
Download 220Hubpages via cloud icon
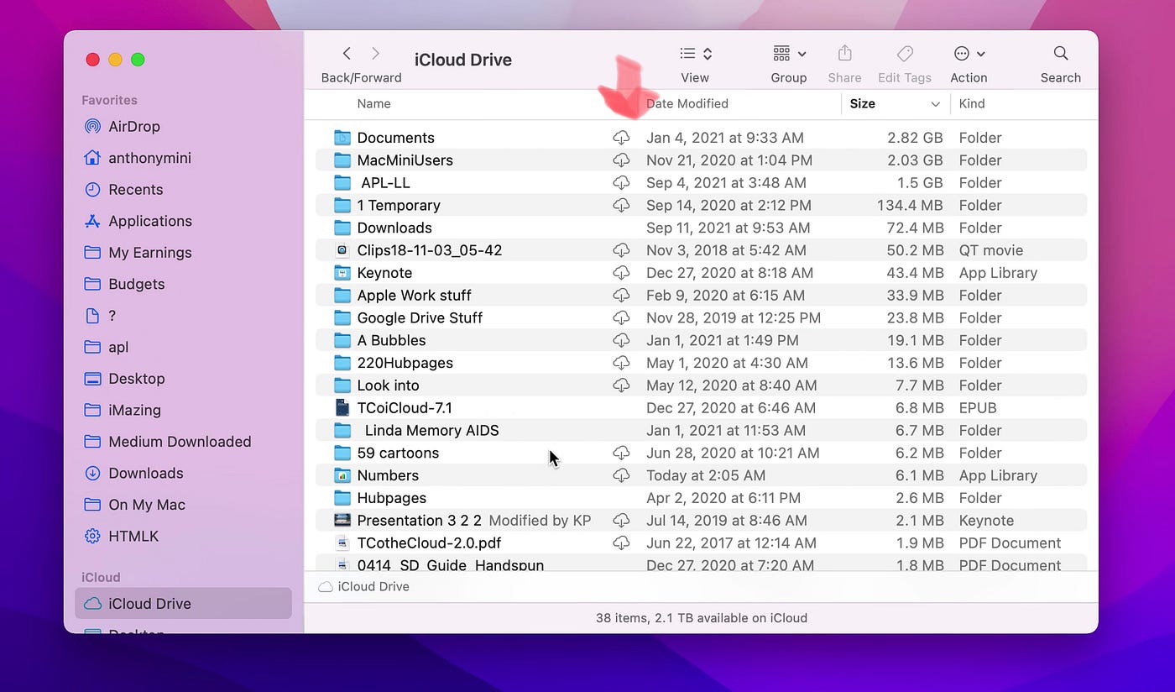coord(621,363)
